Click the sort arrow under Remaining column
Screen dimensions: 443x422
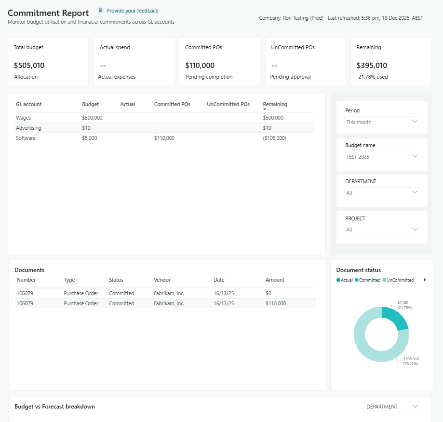265,109
